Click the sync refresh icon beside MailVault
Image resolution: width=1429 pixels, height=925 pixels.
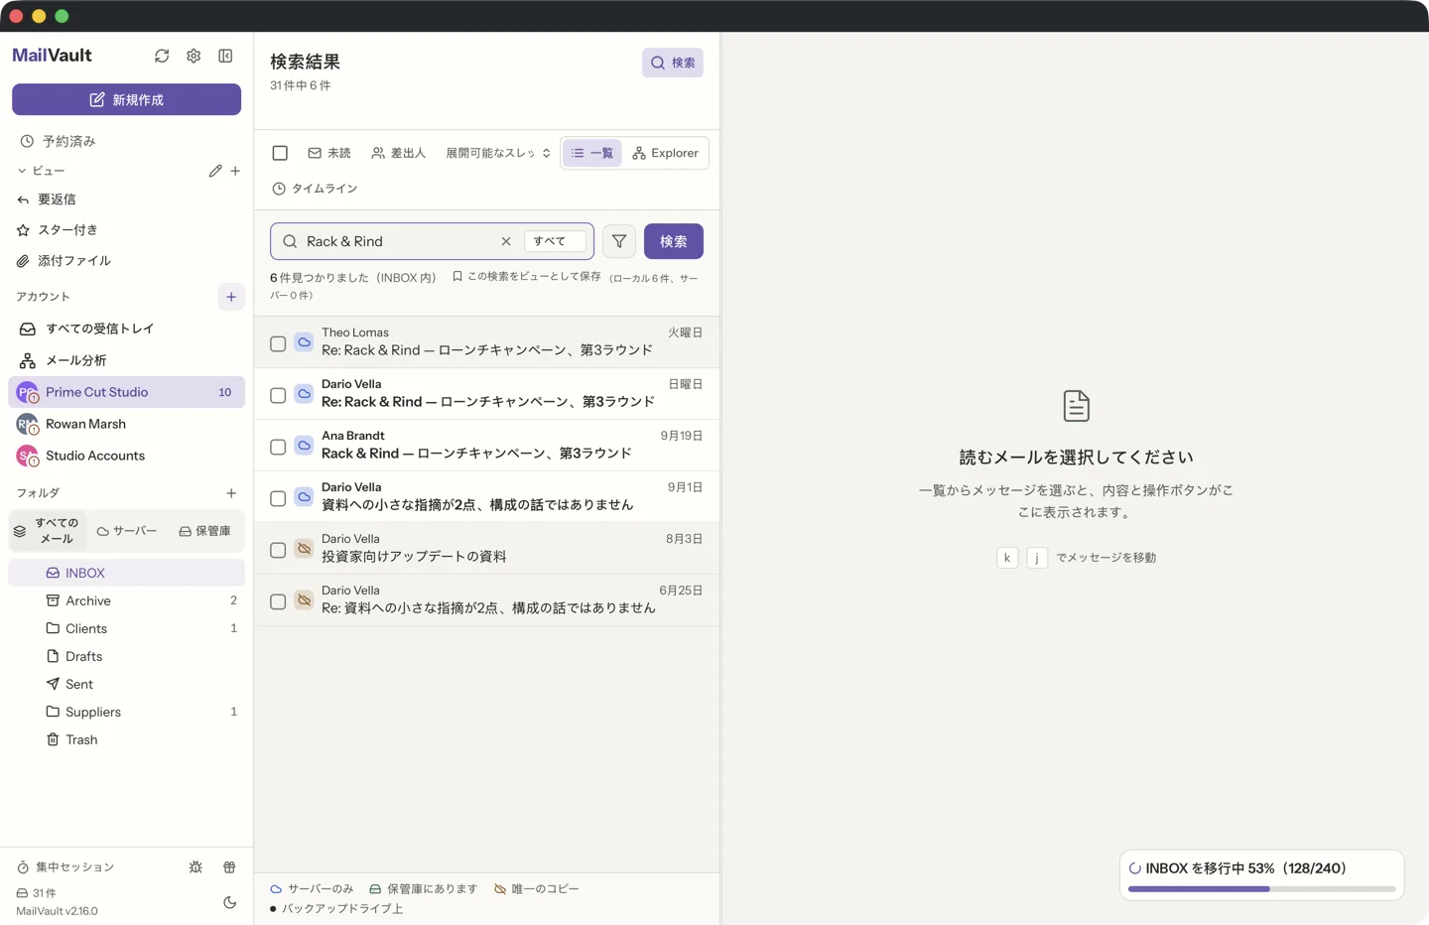(162, 56)
